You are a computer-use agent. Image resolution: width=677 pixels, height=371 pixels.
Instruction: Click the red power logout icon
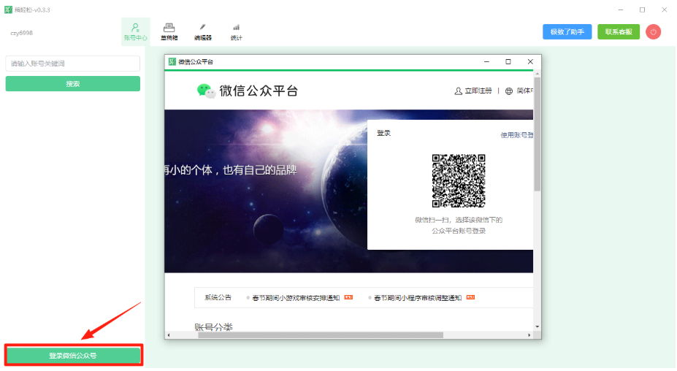(x=653, y=31)
